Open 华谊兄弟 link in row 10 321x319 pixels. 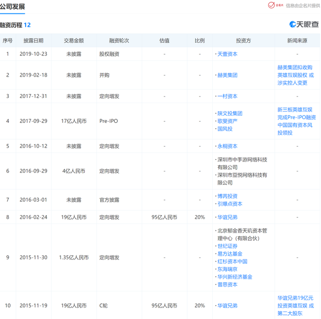coord(227,306)
